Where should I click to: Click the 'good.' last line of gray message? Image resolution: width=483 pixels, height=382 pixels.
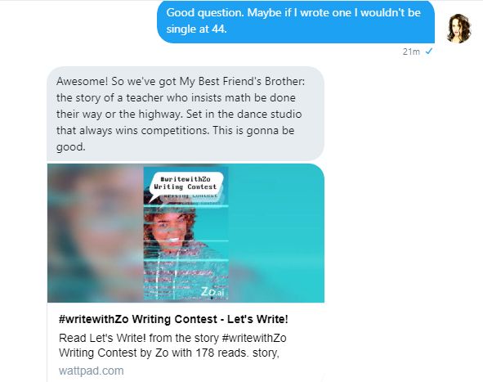pyautogui.click(x=71, y=146)
